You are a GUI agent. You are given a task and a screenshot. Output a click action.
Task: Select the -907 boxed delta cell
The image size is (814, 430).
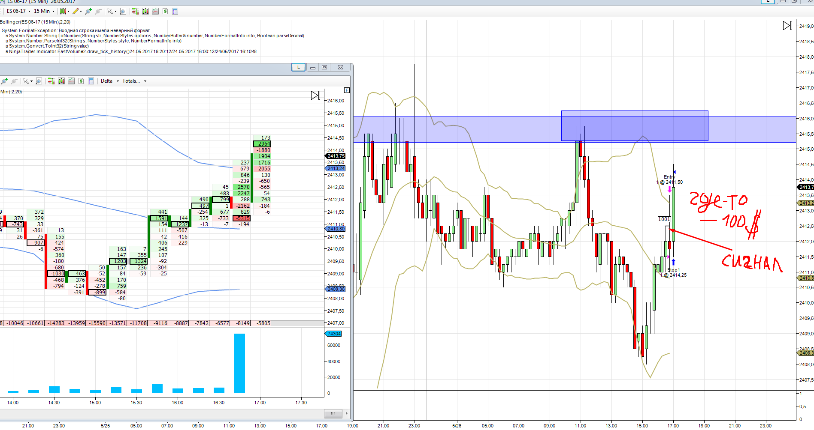(36, 243)
